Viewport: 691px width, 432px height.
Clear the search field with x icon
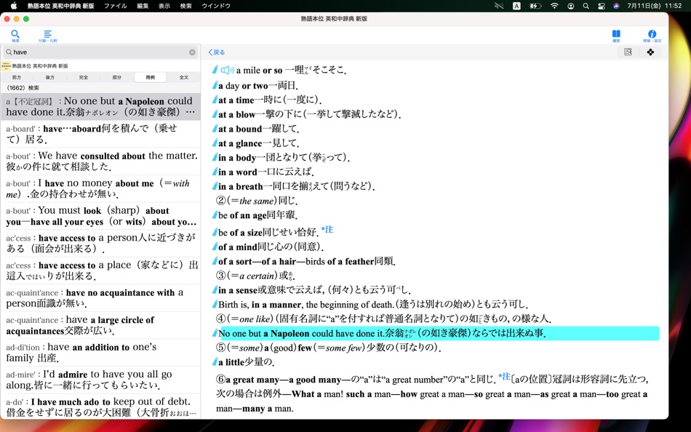point(192,52)
